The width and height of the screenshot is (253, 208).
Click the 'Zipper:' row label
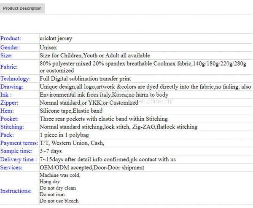[10, 103]
